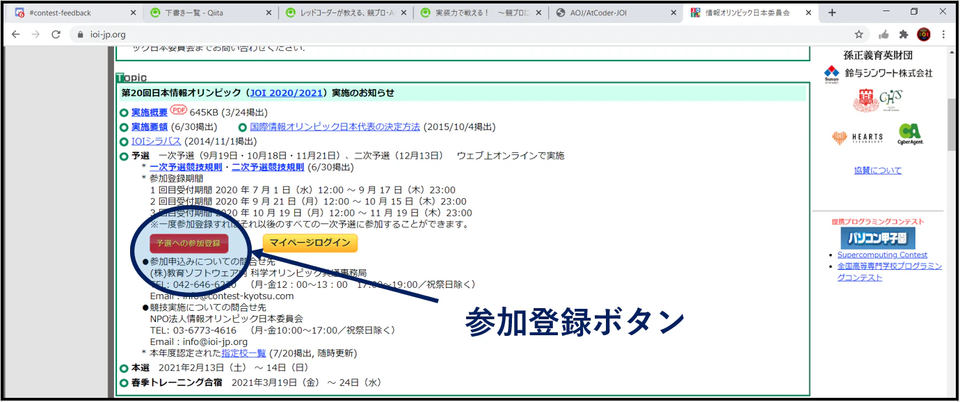The height and width of the screenshot is (402, 960).
Task: Switch to the レッドコーダーが教える tab
Action: pyautogui.click(x=344, y=13)
